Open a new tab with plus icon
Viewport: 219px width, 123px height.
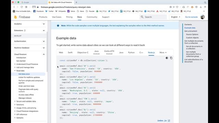(x=76, y=2)
